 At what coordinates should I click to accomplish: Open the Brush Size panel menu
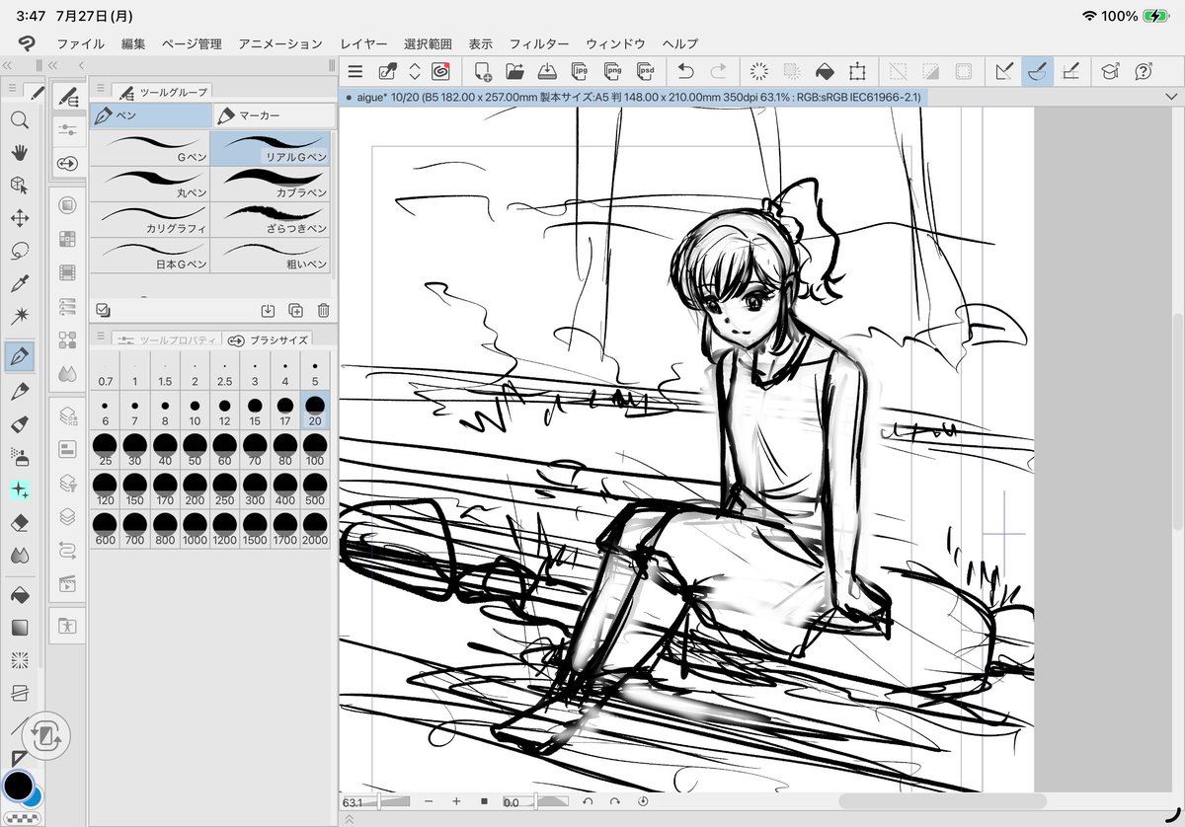[x=101, y=338]
